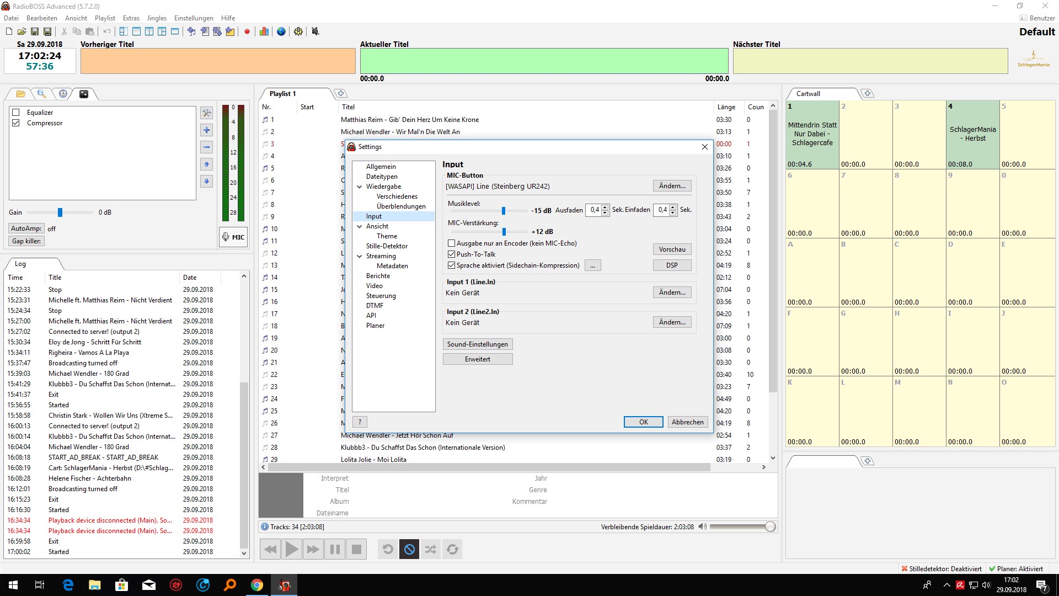Adjust the Gain slider
This screenshot has height=596, width=1059.
[60, 212]
